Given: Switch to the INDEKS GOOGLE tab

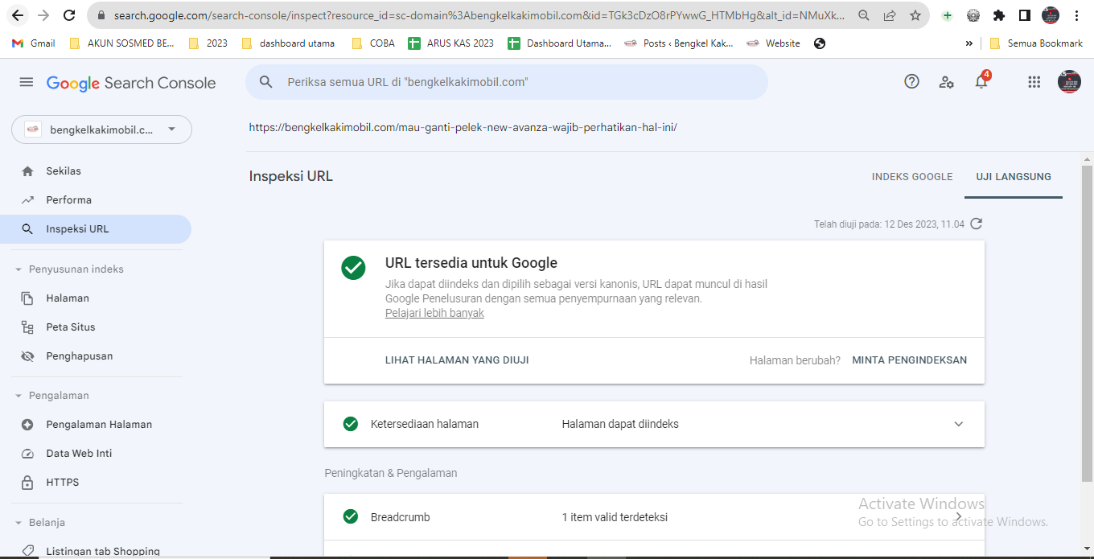Looking at the screenshot, I should 912,177.
